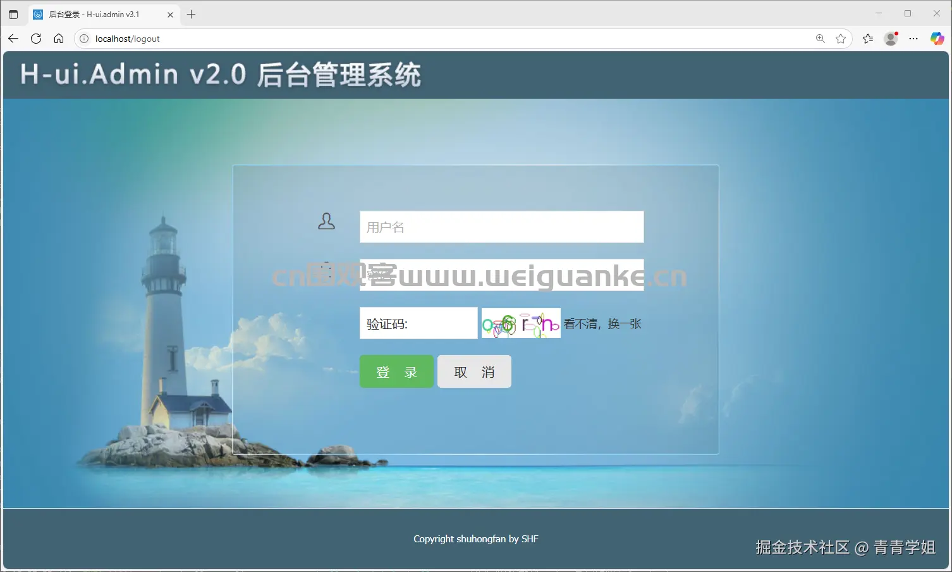The width and height of the screenshot is (952, 572).
Task: Click the tab actions icon at top left
Action: (13, 13)
